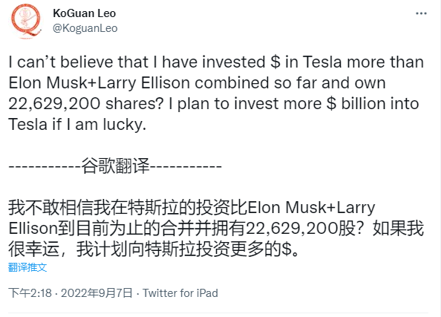
Task: Click the 翻译推文 translate tweet link
Action: 27,267
